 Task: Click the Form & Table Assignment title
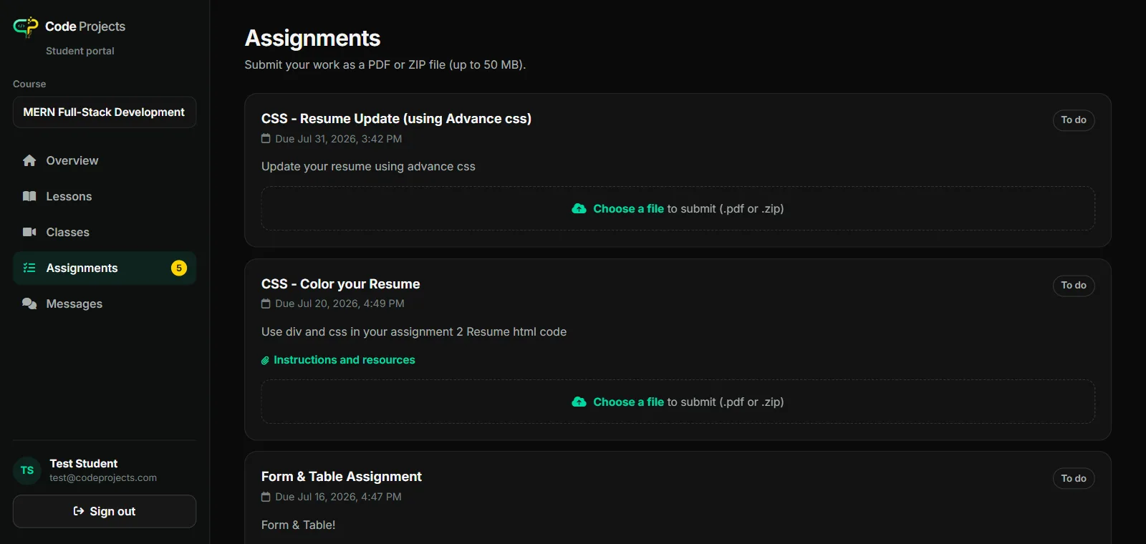(x=341, y=477)
